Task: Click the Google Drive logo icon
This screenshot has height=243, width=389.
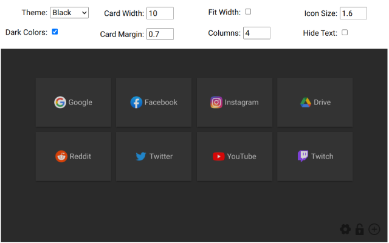Action: 305,102
